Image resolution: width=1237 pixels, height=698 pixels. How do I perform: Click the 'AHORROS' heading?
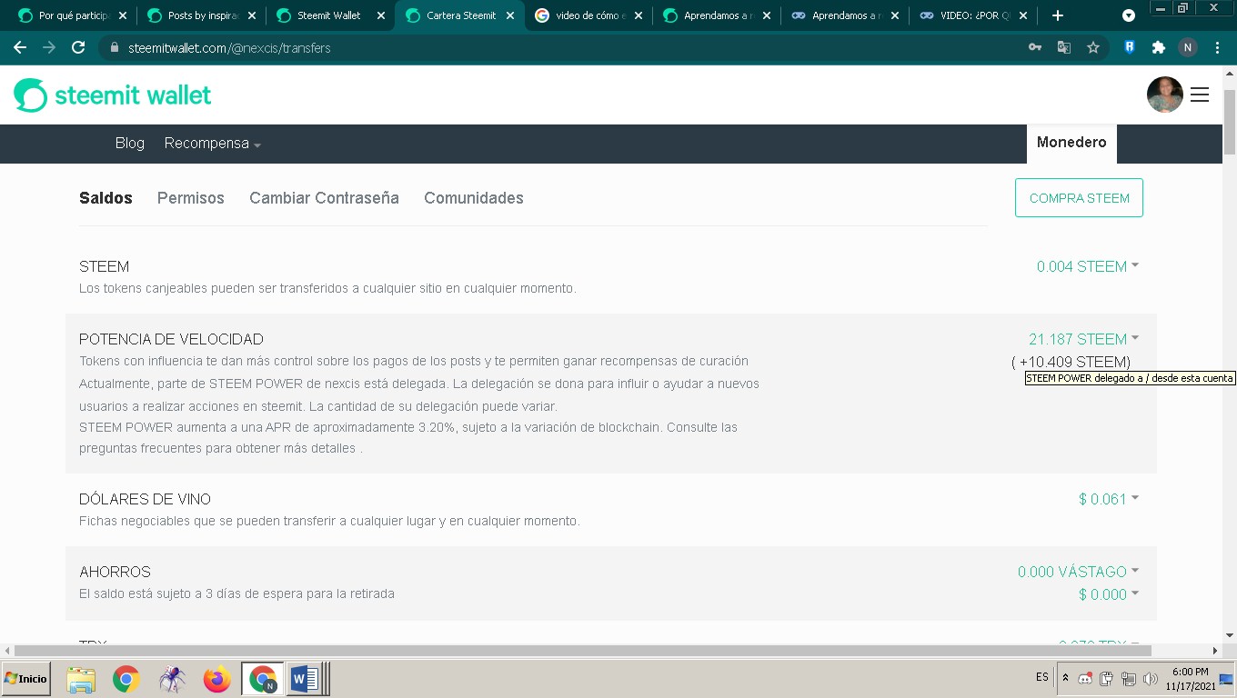pyautogui.click(x=115, y=572)
